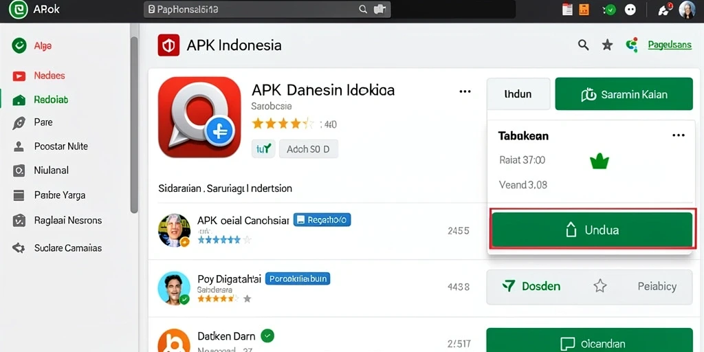The height and width of the screenshot is (352, 704).
Task: Toggle the star icon beside Dosden
Action: pyautogui.click(x=600, y=286)
